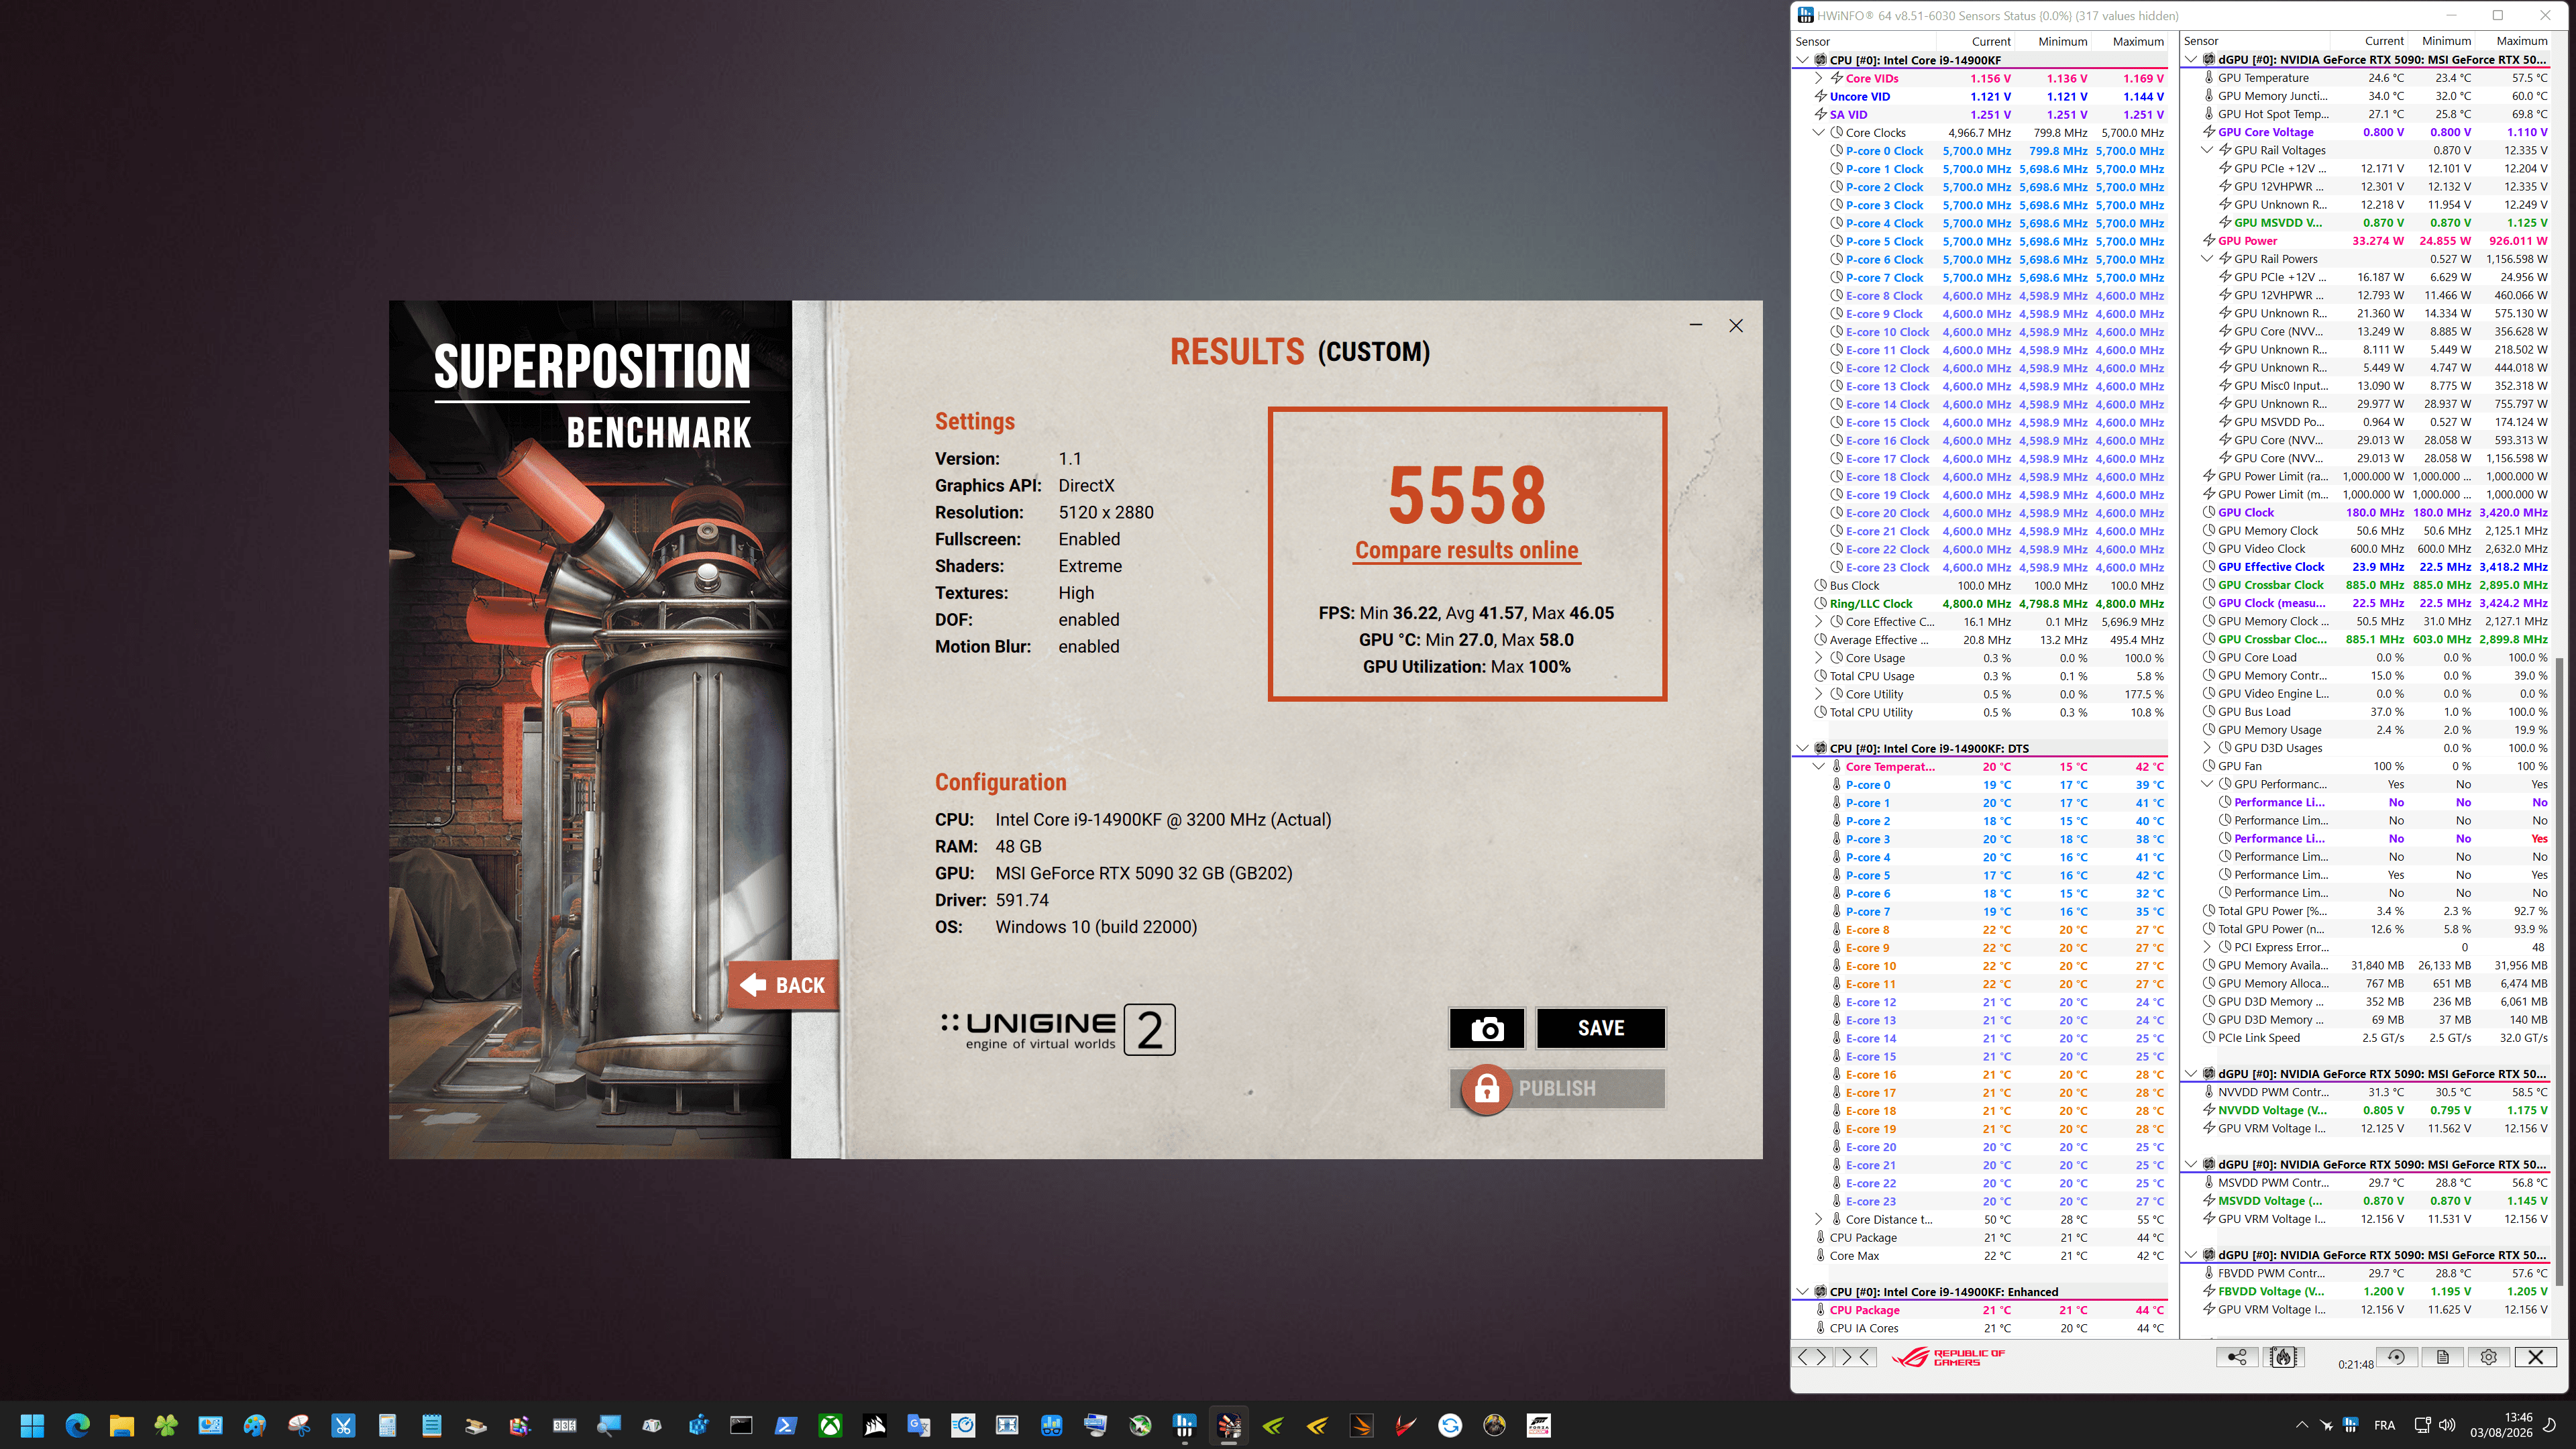This screenshot has height=1449, width=2576.
Task: Open the Google Translate taskbar icon
Action: [918, 1425]
